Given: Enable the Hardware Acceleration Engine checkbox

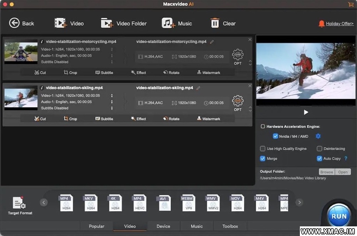Looking at the screenshot, I should tap(263, 127).
